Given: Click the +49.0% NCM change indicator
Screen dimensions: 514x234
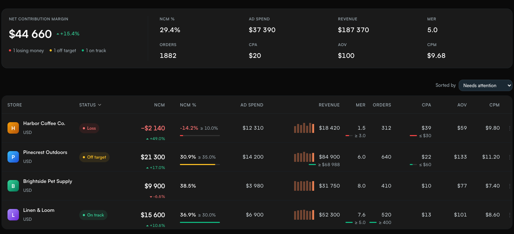Looking at the screenshot, I should 156,139.
